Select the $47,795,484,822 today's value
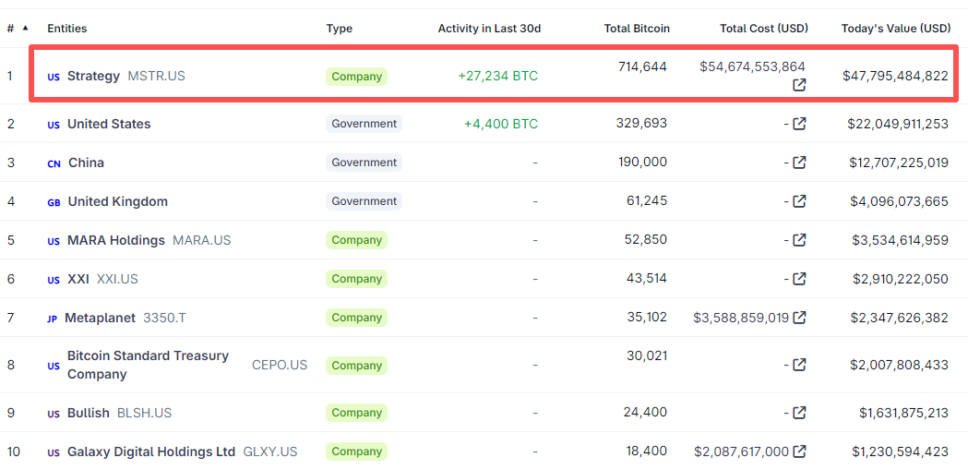The width and height of the screenshot is (968, 470). pyautogui.click(x=895, y=76)
